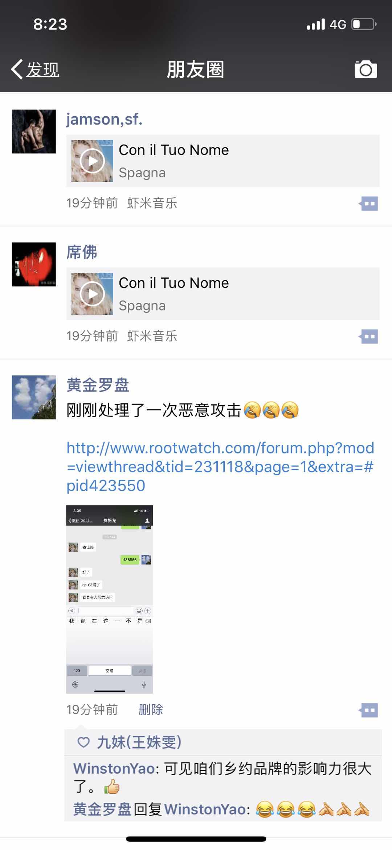View the chat screenshot image
The height and width of the screenshot is (850, 392).
[110, 599]
